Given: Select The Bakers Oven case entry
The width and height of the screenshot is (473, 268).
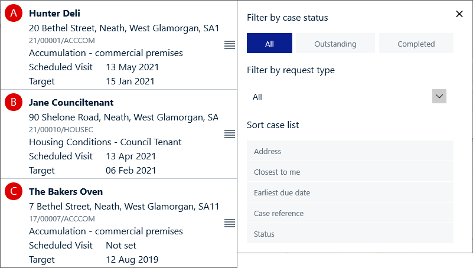Looking at the screenshot, I should [x=66, y=191].
